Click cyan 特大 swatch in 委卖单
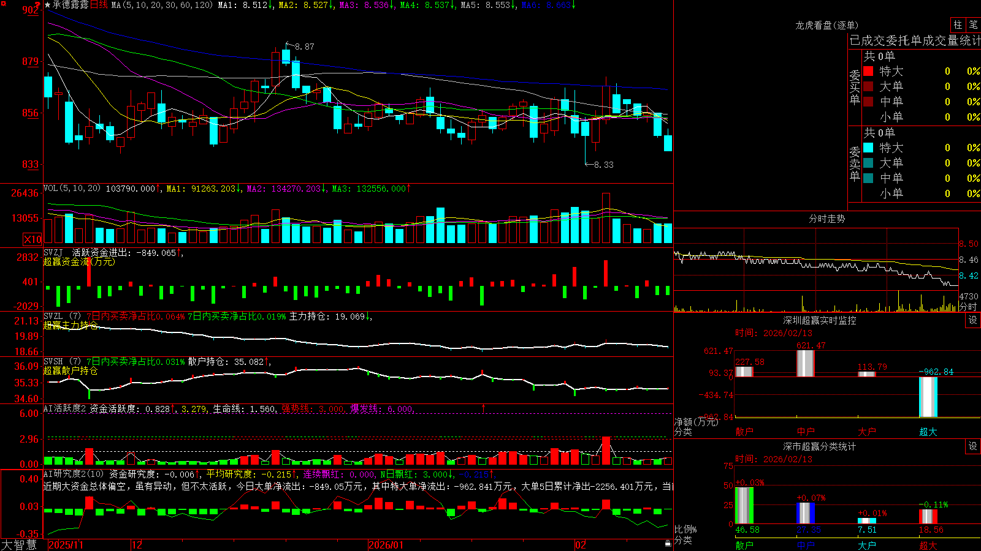 pos(868,148)
